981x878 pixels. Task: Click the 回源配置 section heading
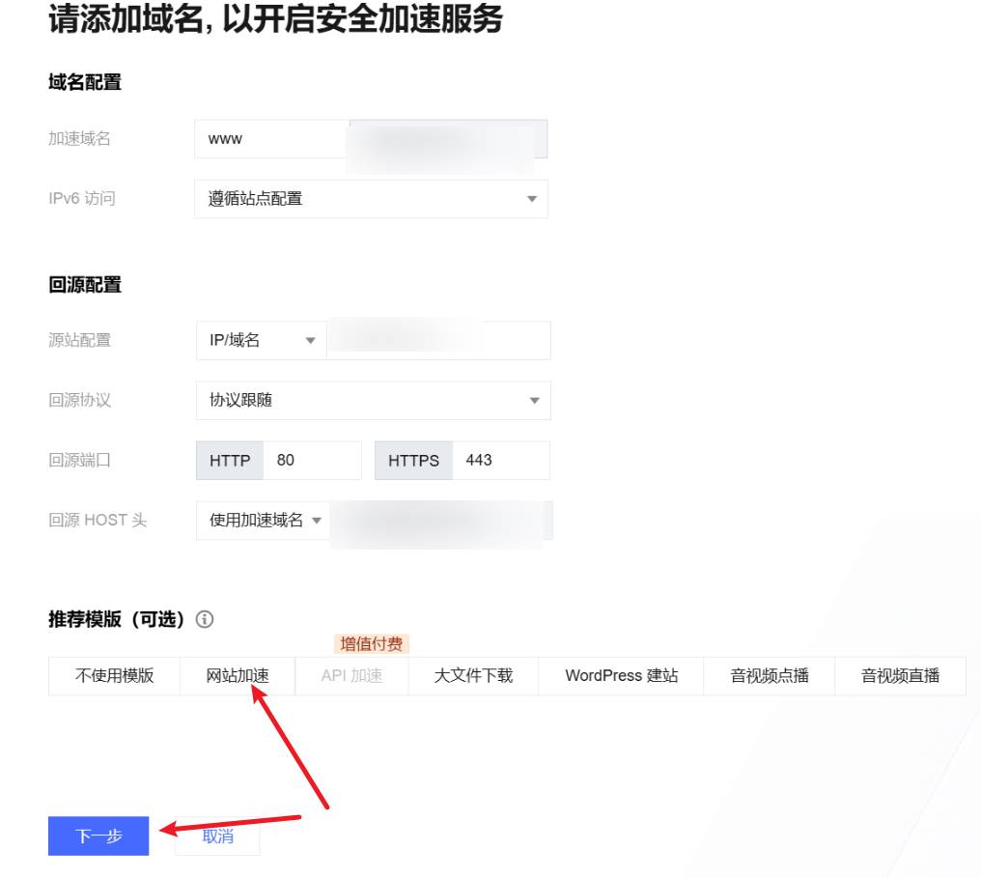85,285
